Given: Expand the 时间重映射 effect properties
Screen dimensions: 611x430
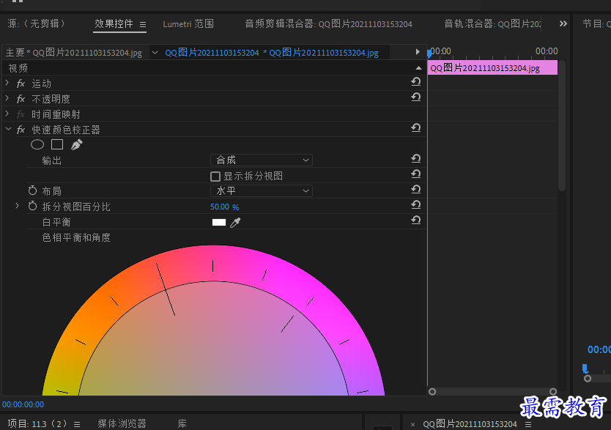Looking at the screenshot, I should pos(7,114).
